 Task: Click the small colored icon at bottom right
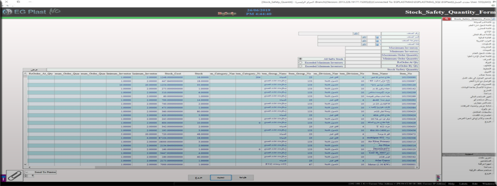click(x=438, y=177)
